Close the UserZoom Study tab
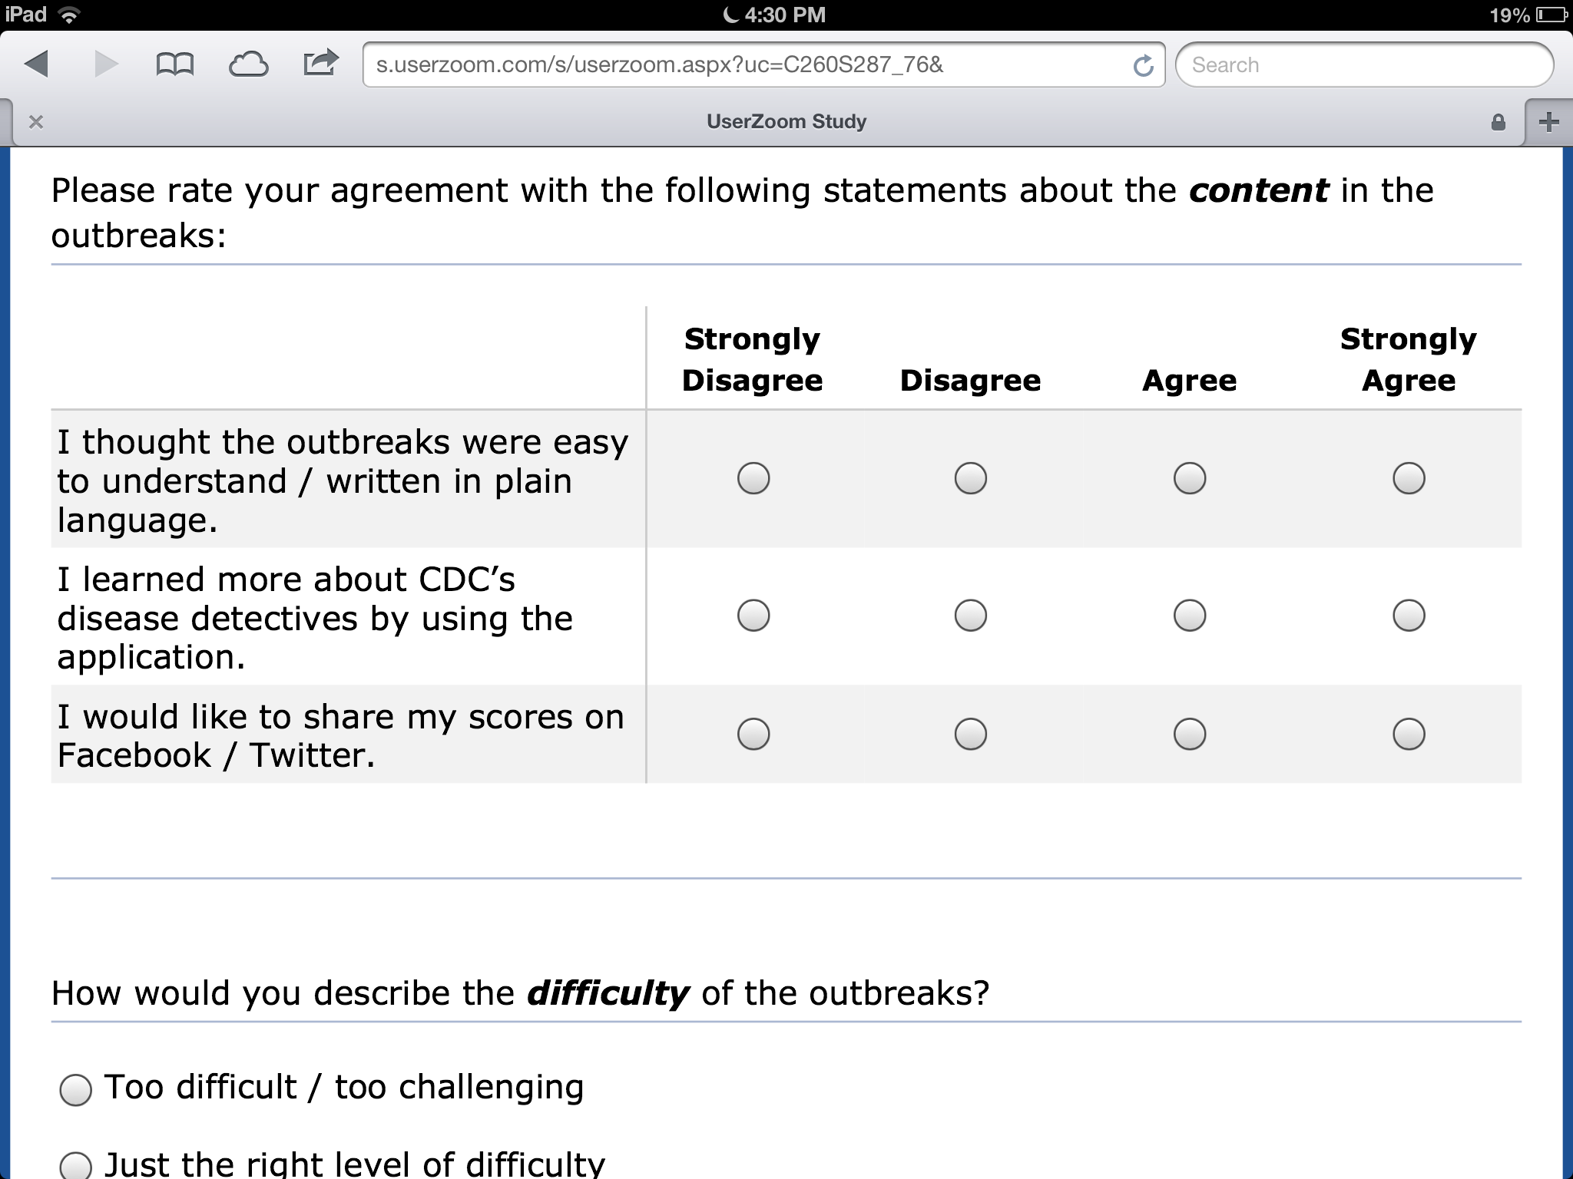1573x1179 pixels. [35, 122]
